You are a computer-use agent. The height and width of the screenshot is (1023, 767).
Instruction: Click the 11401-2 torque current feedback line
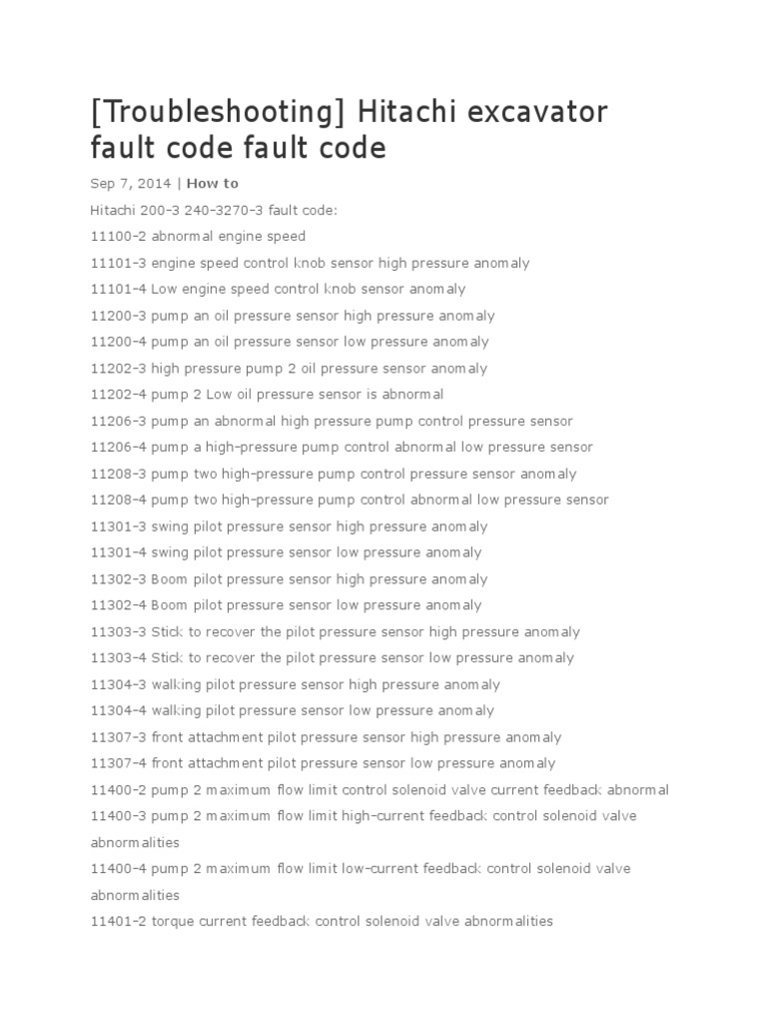tap(322, 921)
